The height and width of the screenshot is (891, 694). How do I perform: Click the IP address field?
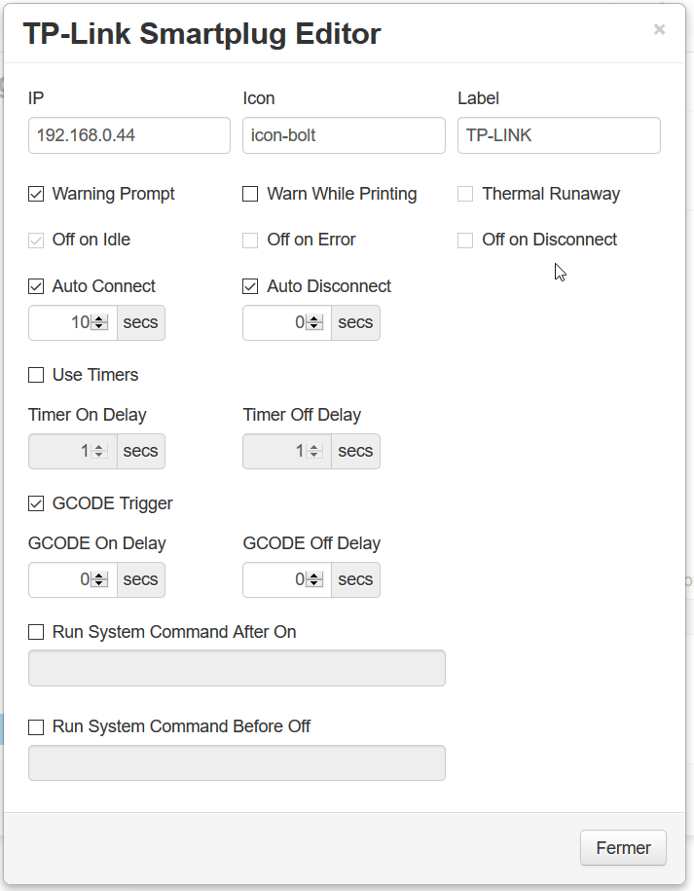[128, 135]
